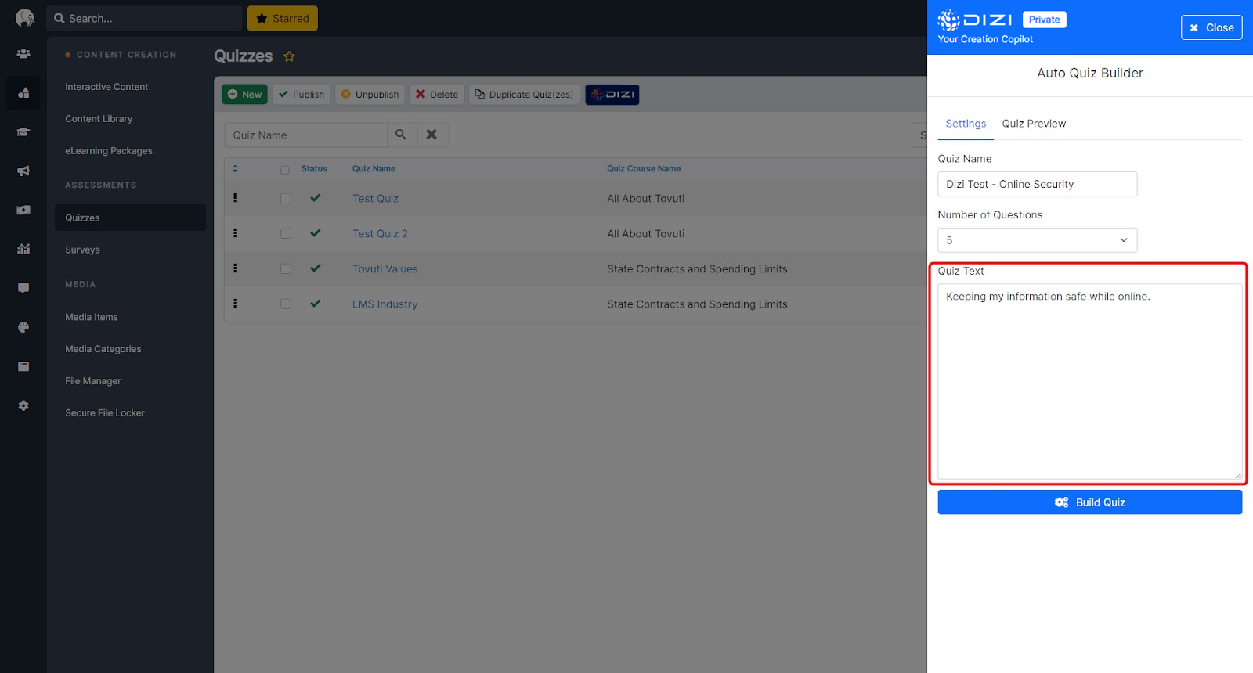The height and width of the screenshot is (673, 1253).
Task: Click into the Quiz Text textarea
Action: click(x=1089, y=381)
